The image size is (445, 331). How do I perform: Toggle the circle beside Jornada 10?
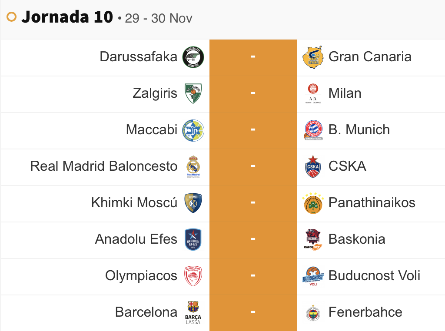point(12,17)
